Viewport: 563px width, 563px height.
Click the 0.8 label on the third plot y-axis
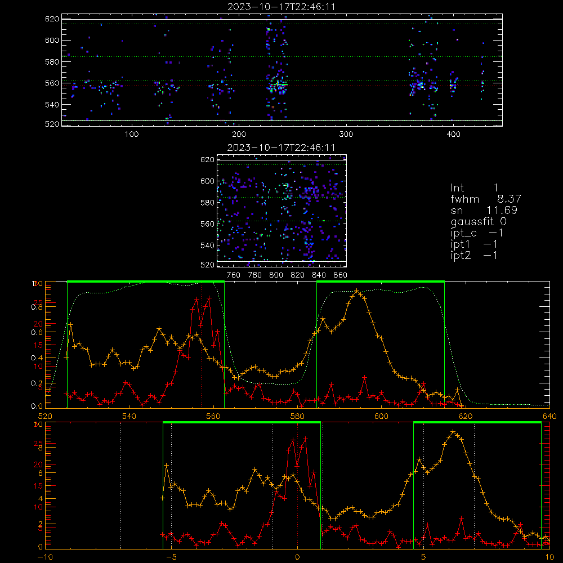(37, 307)
